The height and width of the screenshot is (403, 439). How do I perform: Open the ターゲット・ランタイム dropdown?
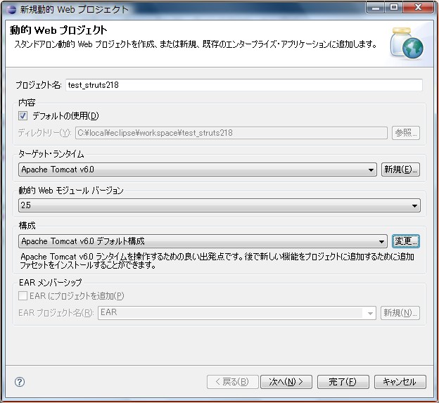(x=198, y=169)
